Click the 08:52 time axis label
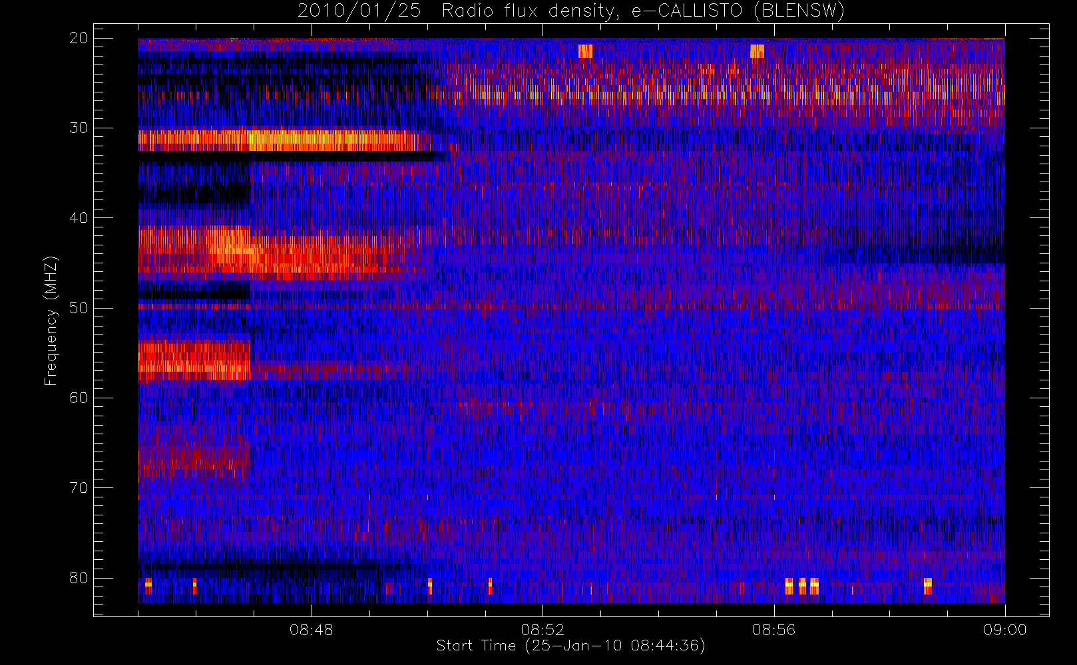Viewport: 1077px width, 665px height. coord(542,630)
